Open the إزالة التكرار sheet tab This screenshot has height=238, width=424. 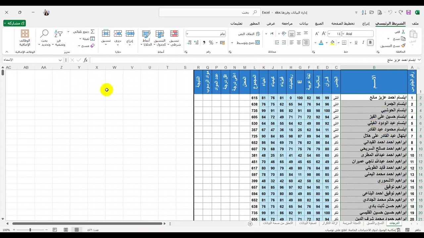click(330, 223)
